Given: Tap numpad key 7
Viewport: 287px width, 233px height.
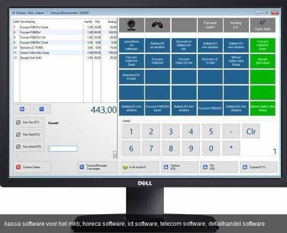Looking at the screenshot, I should 151,148.
